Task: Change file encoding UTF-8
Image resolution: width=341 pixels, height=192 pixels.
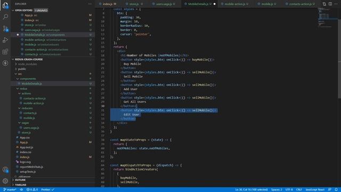Action: [289, 190]
